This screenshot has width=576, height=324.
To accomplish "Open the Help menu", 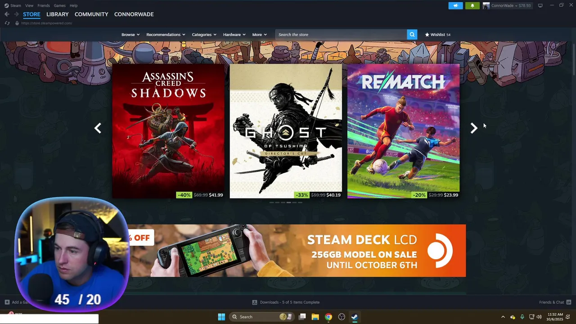I will point(74,5).
